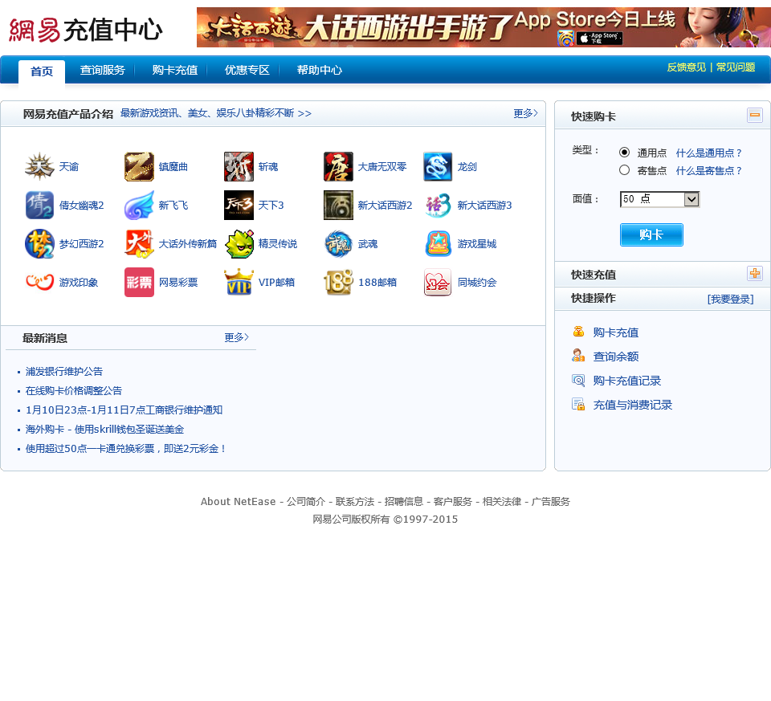Open 什么是通用点 help link
This screenshot has height=701, width=771.
(x=709, y=153)
